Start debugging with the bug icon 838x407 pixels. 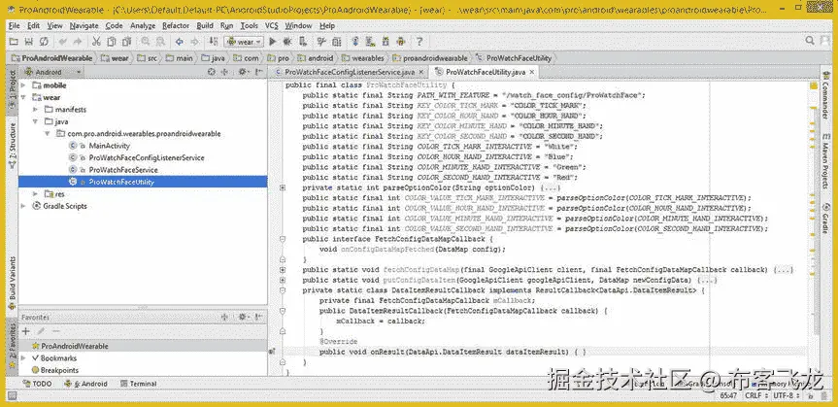pos(287,41)
